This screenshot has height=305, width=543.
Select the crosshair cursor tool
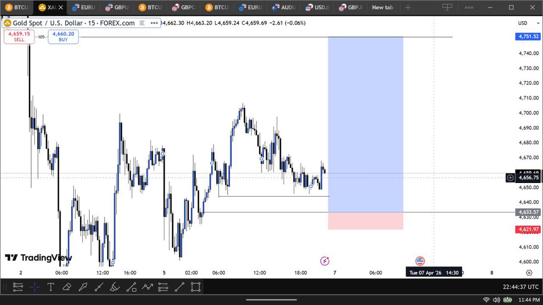tap(34, 286)
